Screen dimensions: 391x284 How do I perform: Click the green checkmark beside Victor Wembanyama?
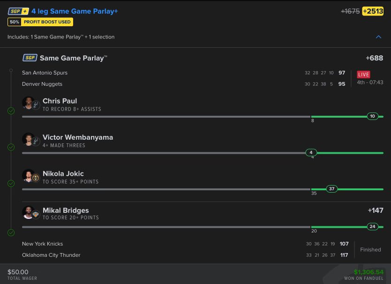[x=11, y=147]
